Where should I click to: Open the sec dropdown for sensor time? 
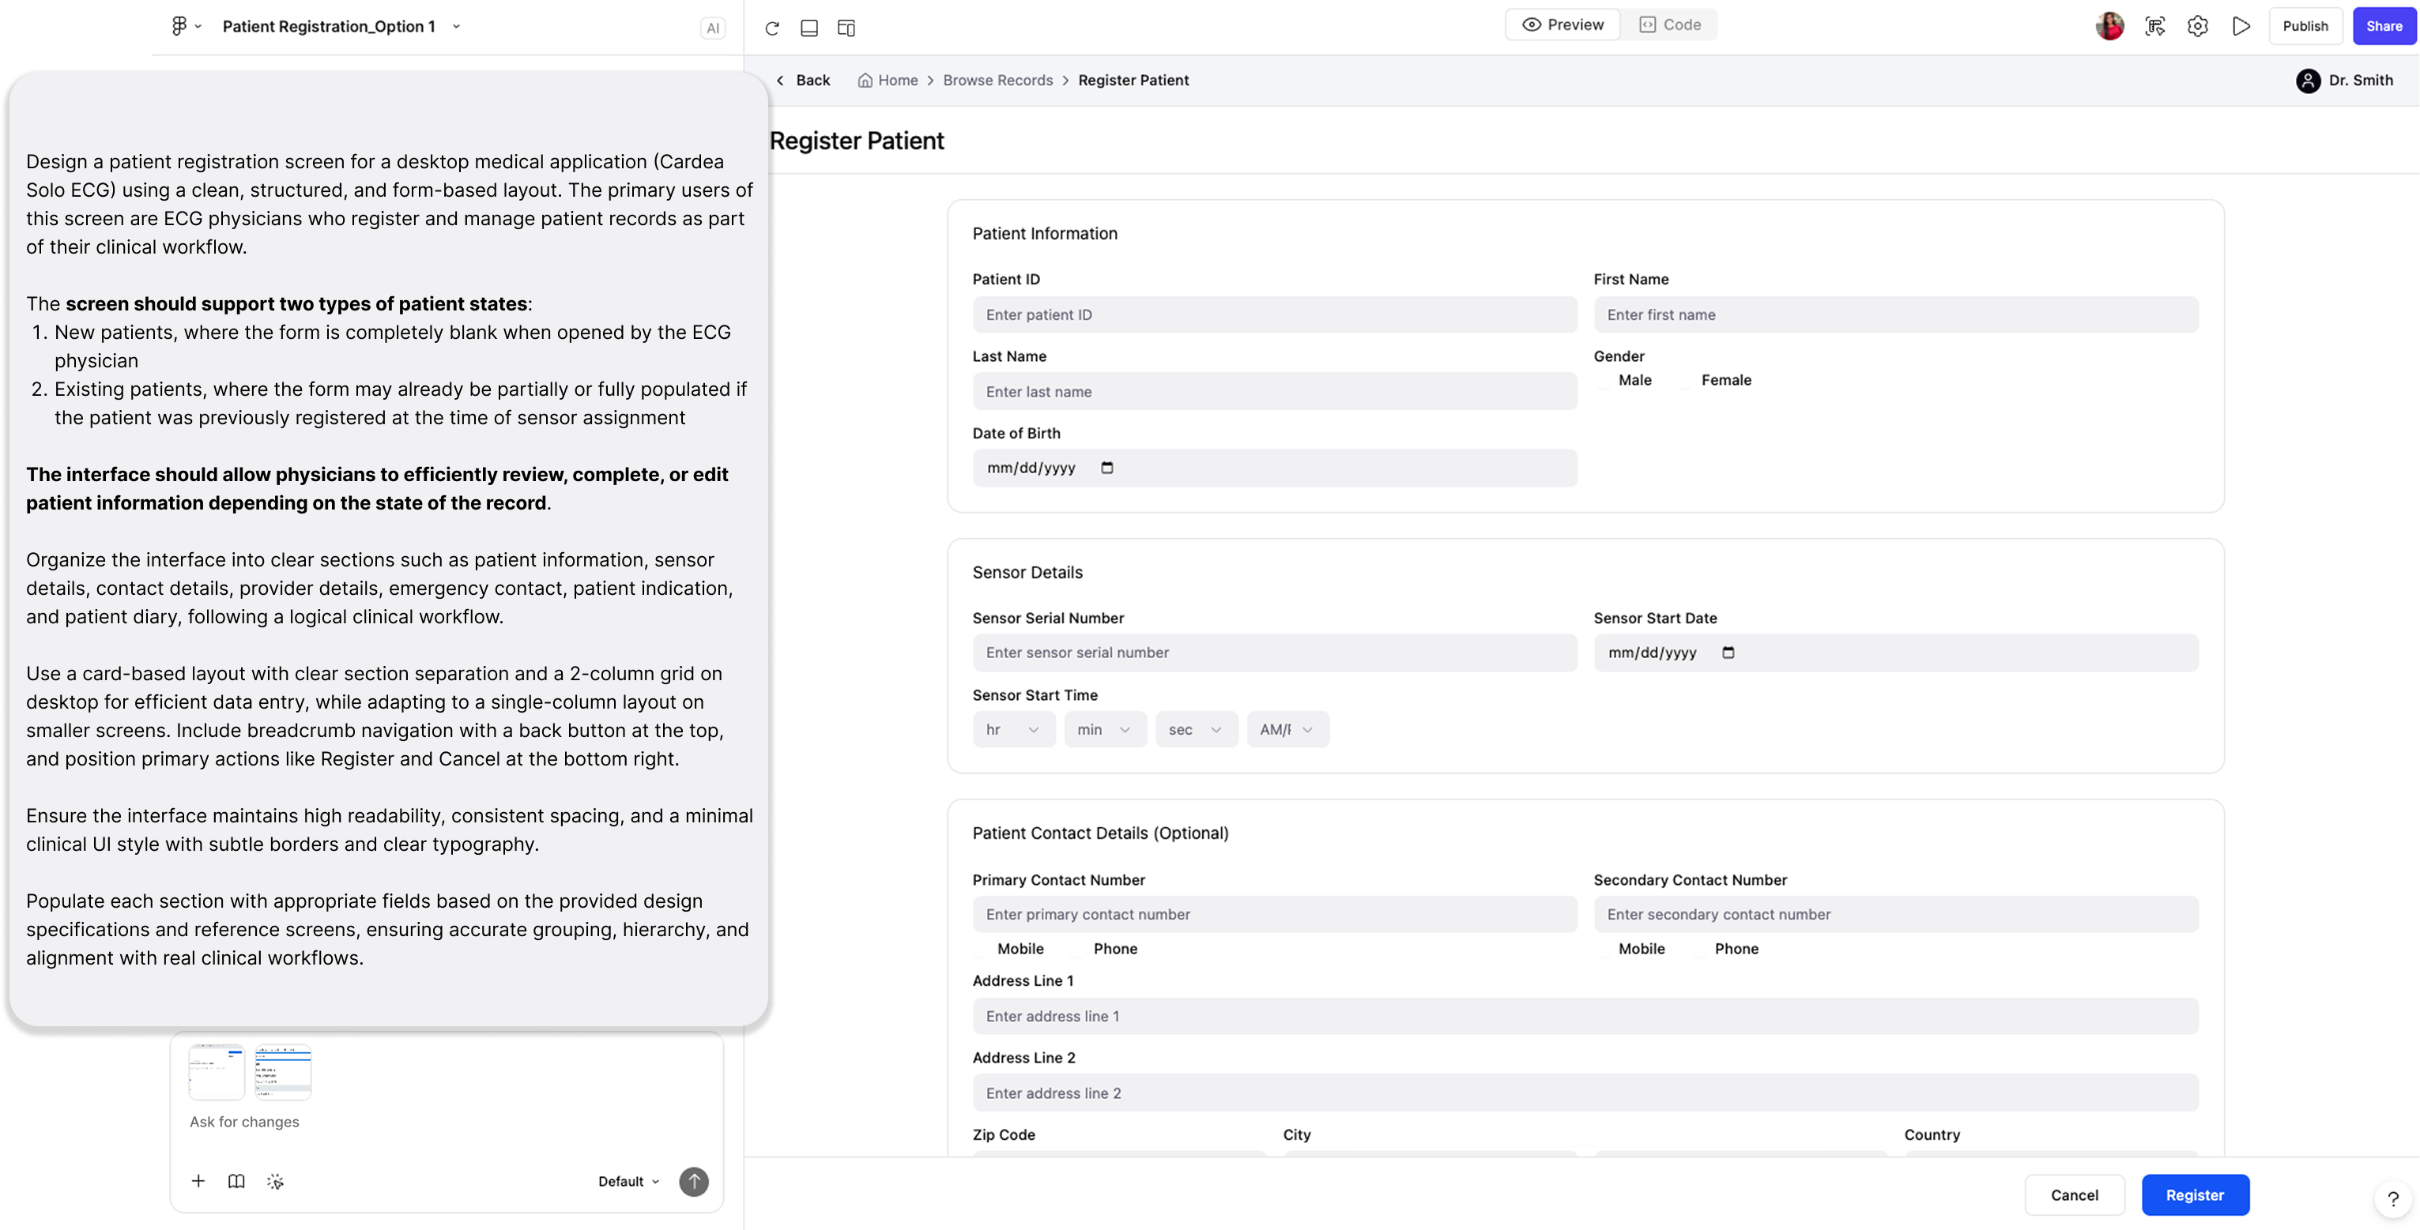(1195, 730)
